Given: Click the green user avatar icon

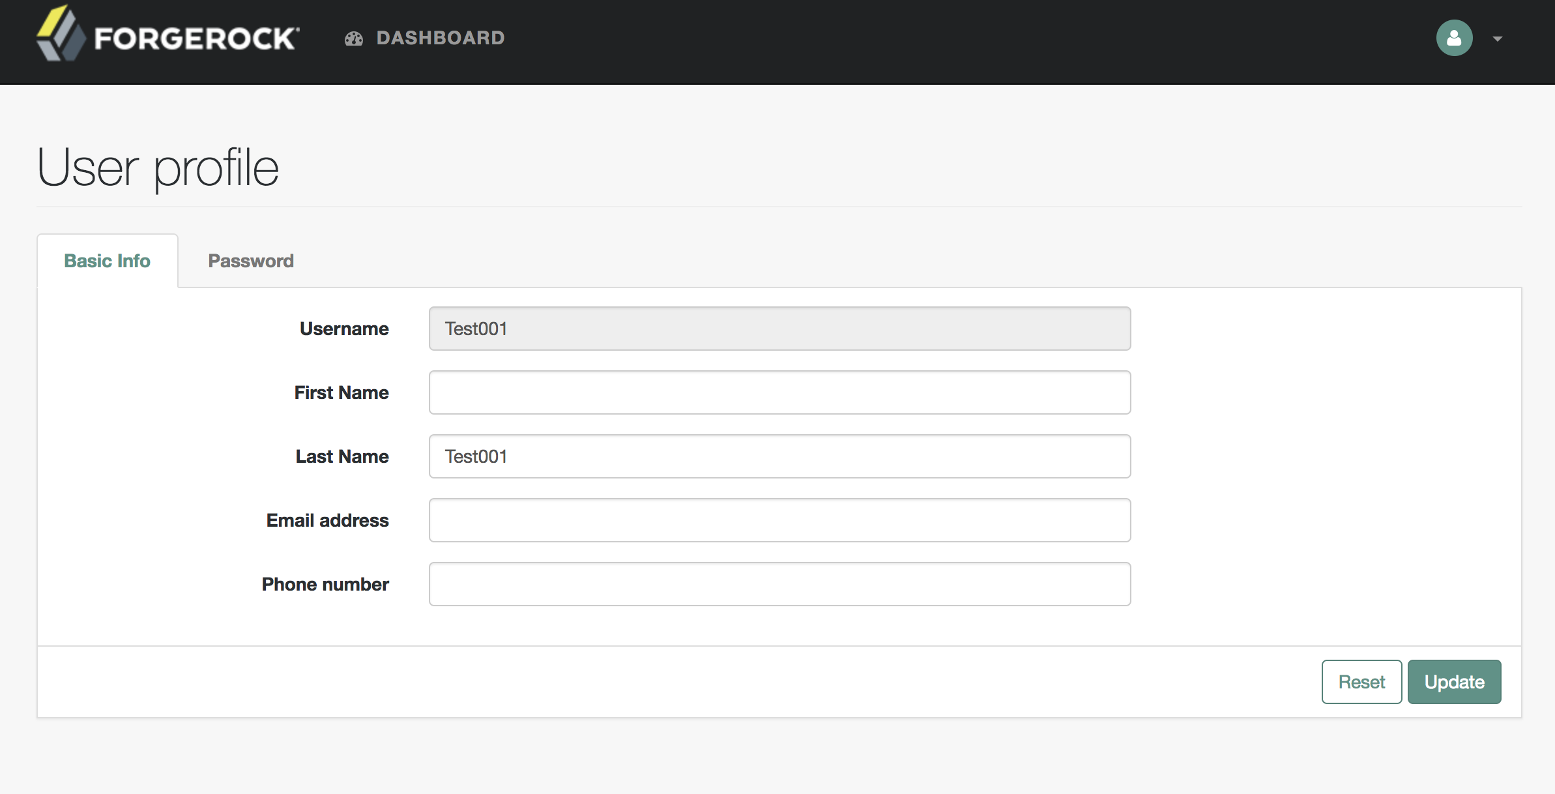Looking at the screenshot, I should [x=1454, y=38].
